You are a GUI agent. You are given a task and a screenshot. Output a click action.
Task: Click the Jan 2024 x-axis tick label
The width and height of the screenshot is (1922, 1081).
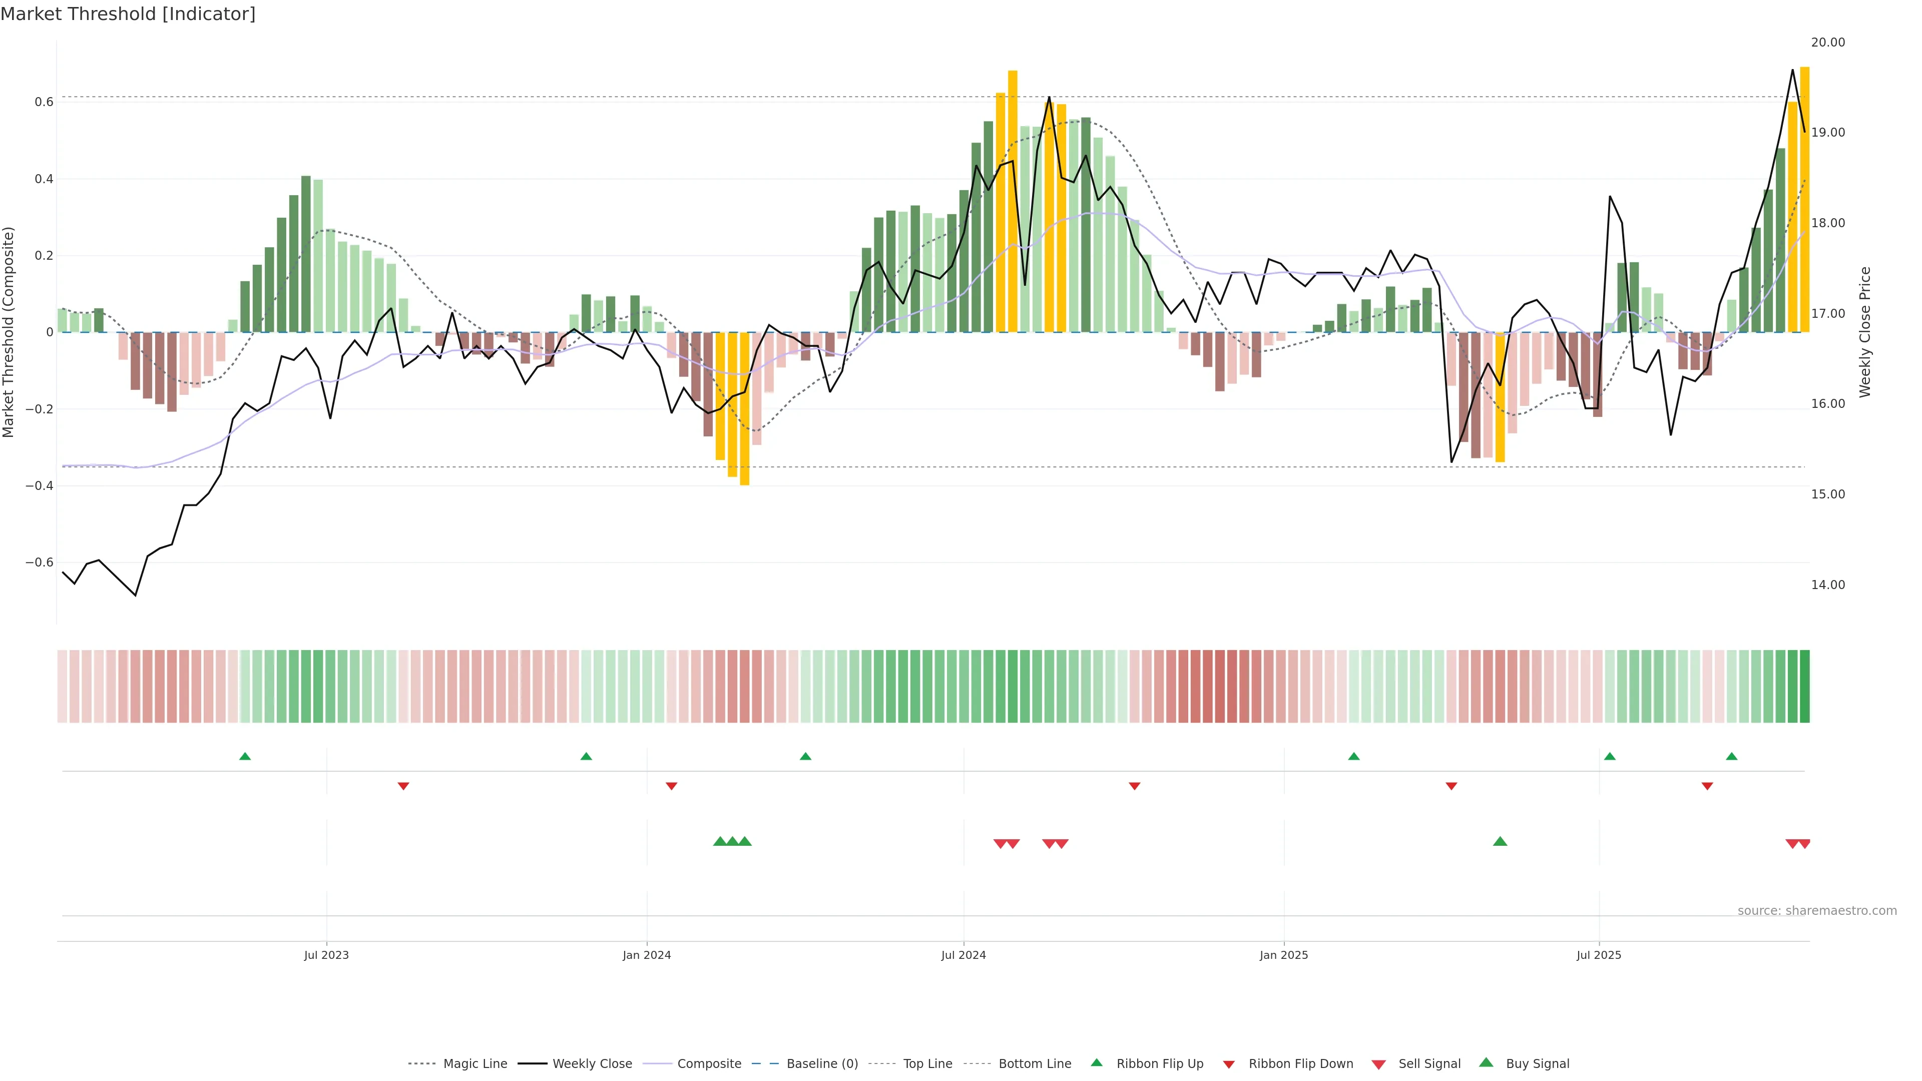tap(646, 955)
